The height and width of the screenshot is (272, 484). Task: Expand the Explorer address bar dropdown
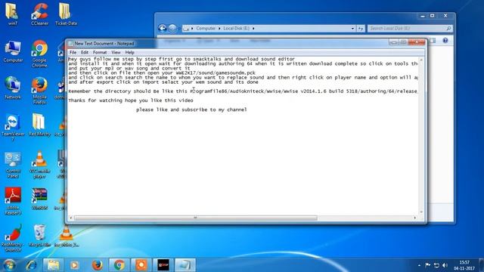click(x=352, y=29)
